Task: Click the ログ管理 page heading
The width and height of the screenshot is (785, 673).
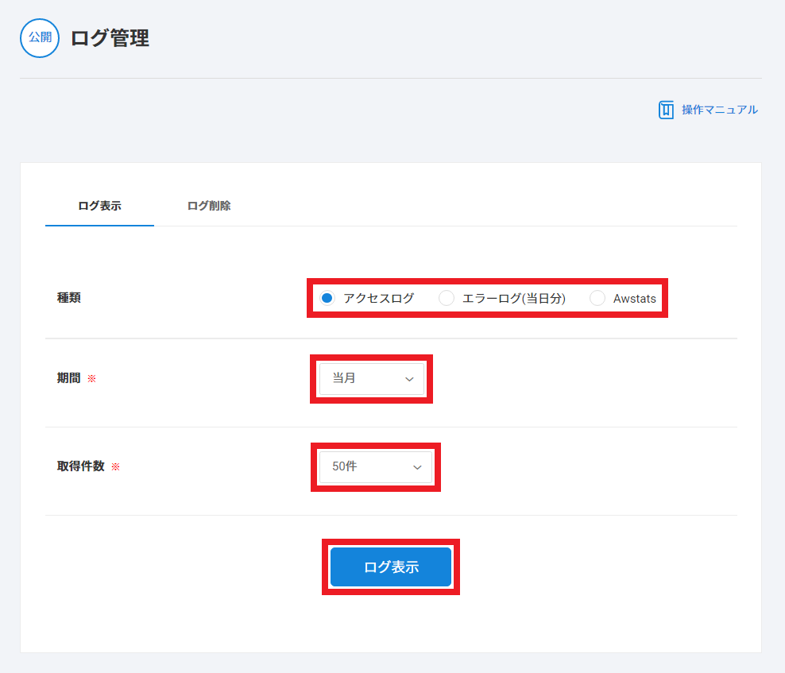Action: point(110,38)
